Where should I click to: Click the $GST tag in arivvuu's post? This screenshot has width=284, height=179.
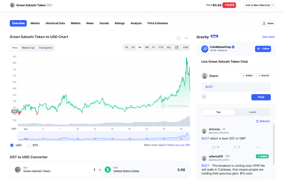[205, 138]
